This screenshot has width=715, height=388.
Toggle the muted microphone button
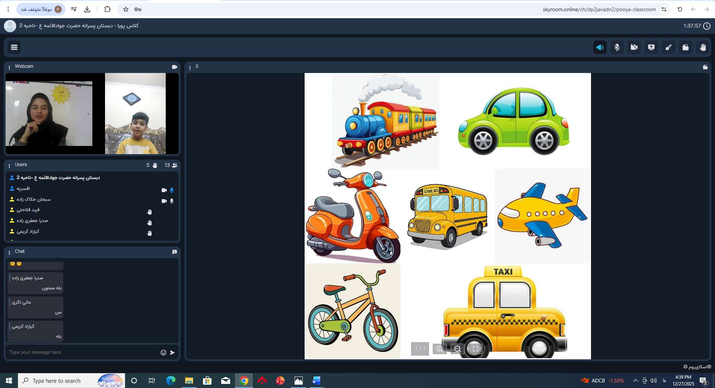point(617,47)
